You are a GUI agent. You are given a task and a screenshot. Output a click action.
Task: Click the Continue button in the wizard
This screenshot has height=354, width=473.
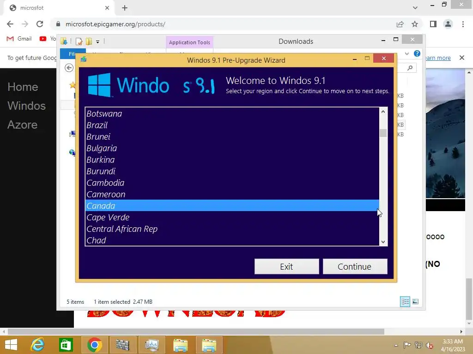coord(355,266)
